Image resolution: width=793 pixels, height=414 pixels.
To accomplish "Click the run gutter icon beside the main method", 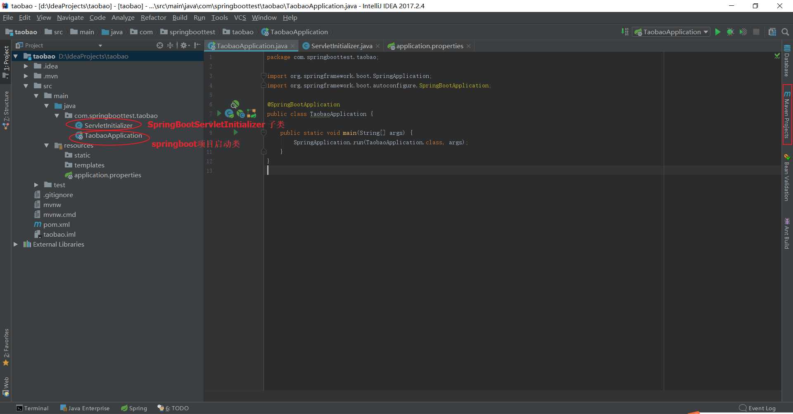I will click(x=235, y=132).
